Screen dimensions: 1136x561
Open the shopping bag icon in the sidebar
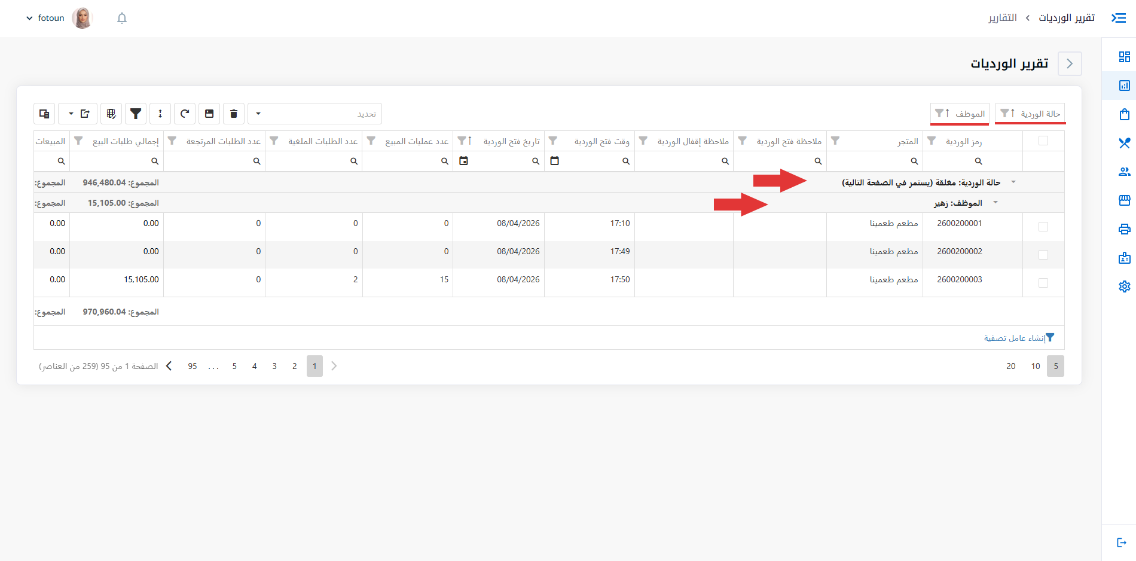1124,114
